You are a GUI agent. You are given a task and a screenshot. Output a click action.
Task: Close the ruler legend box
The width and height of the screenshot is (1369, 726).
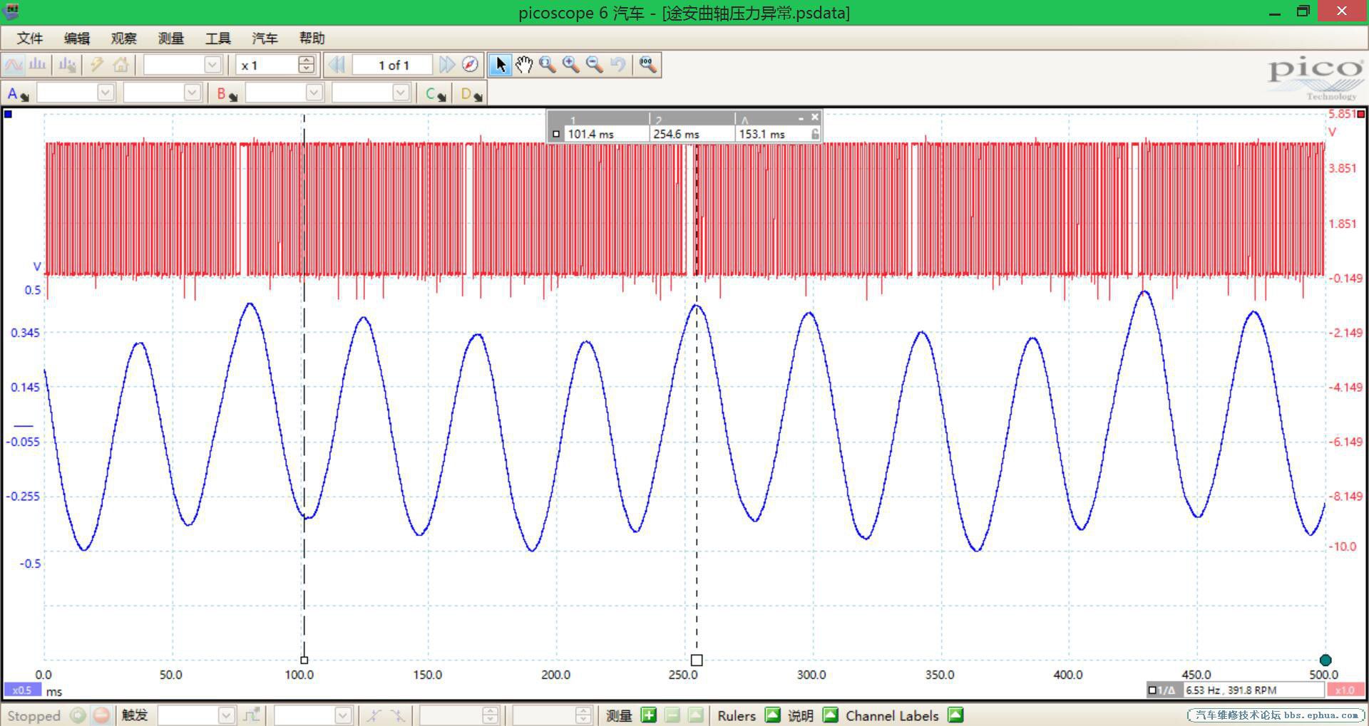815,117
